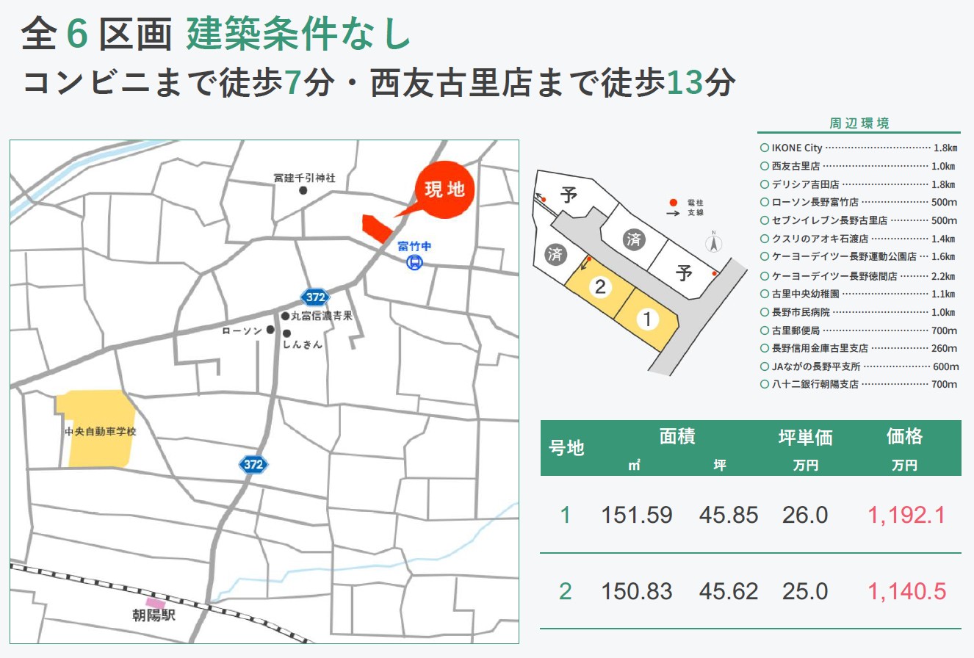This screenshot has width=974, height=658.
Task: Click the blue bus stop icon at 富竹中
Action: pyautogui.click(x=414, y=262)
